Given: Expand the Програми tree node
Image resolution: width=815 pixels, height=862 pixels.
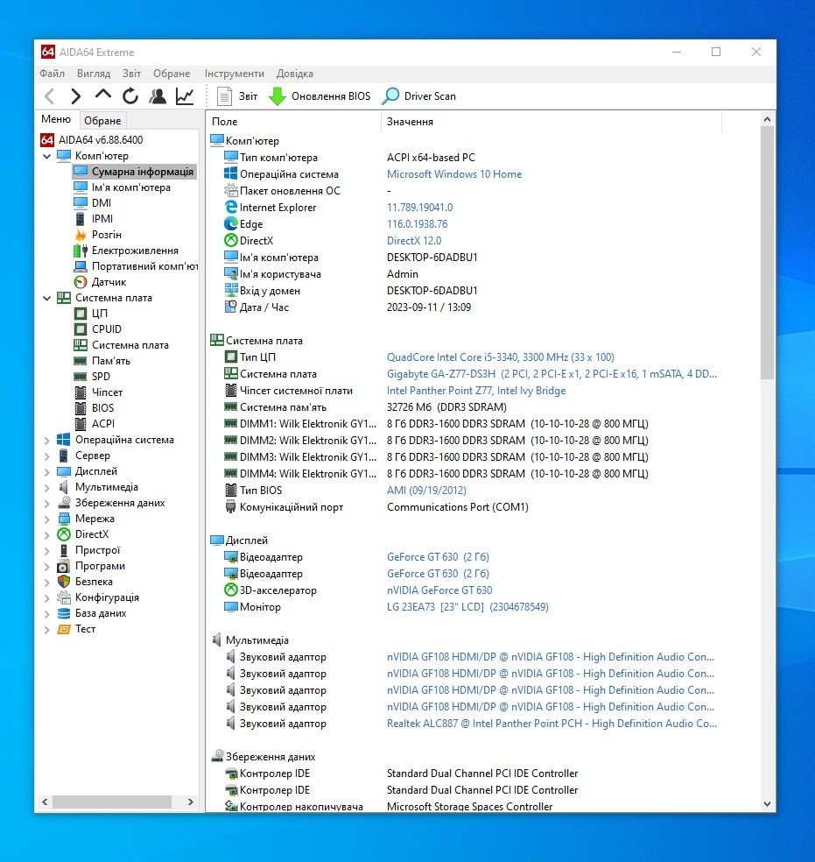Looking at the screenshot, I should 47,566.
